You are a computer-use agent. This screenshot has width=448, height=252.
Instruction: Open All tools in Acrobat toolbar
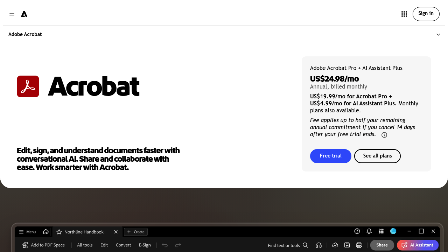coord(85,245)
